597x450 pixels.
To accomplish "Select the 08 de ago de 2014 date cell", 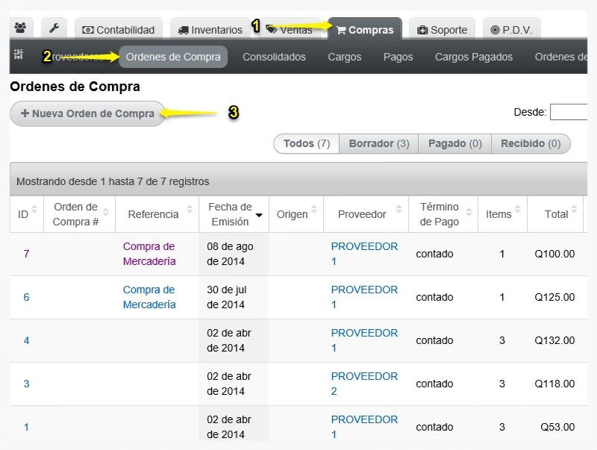I will click(x=234, y=254).
